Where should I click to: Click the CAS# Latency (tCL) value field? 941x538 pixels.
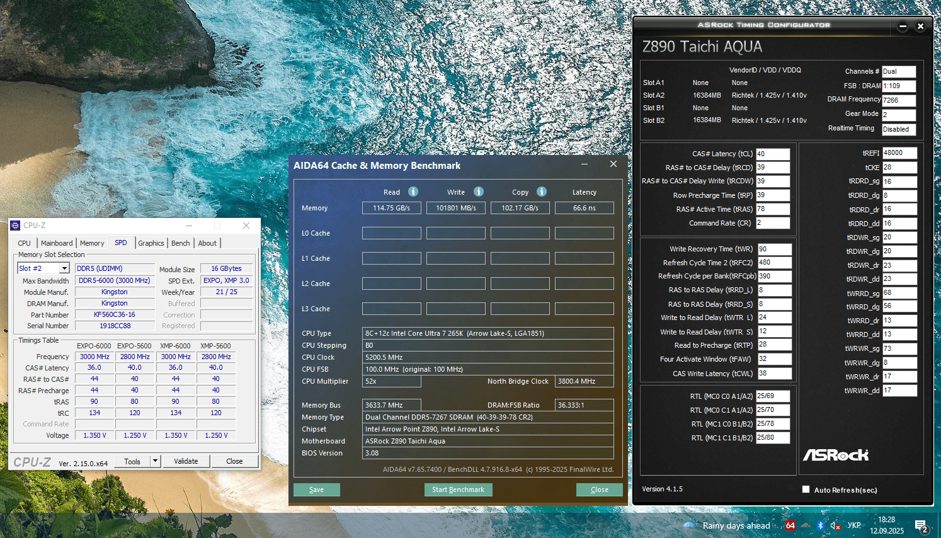[772, 154]
